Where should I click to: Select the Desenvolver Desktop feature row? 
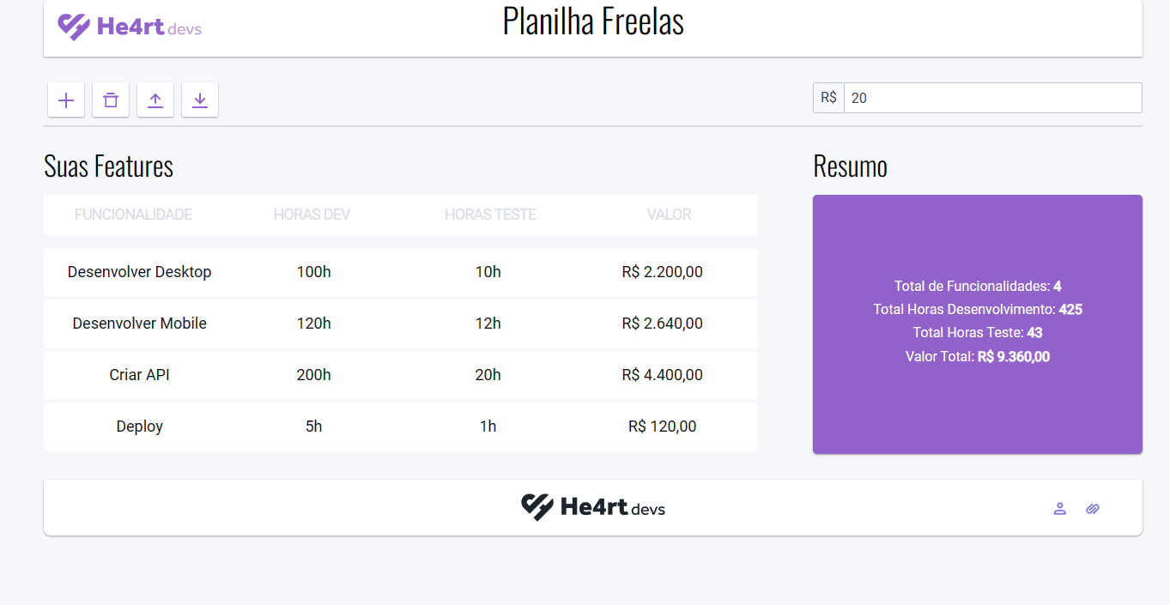tap(401, 272)
